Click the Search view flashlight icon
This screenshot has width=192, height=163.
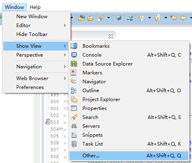pos(74,117)
